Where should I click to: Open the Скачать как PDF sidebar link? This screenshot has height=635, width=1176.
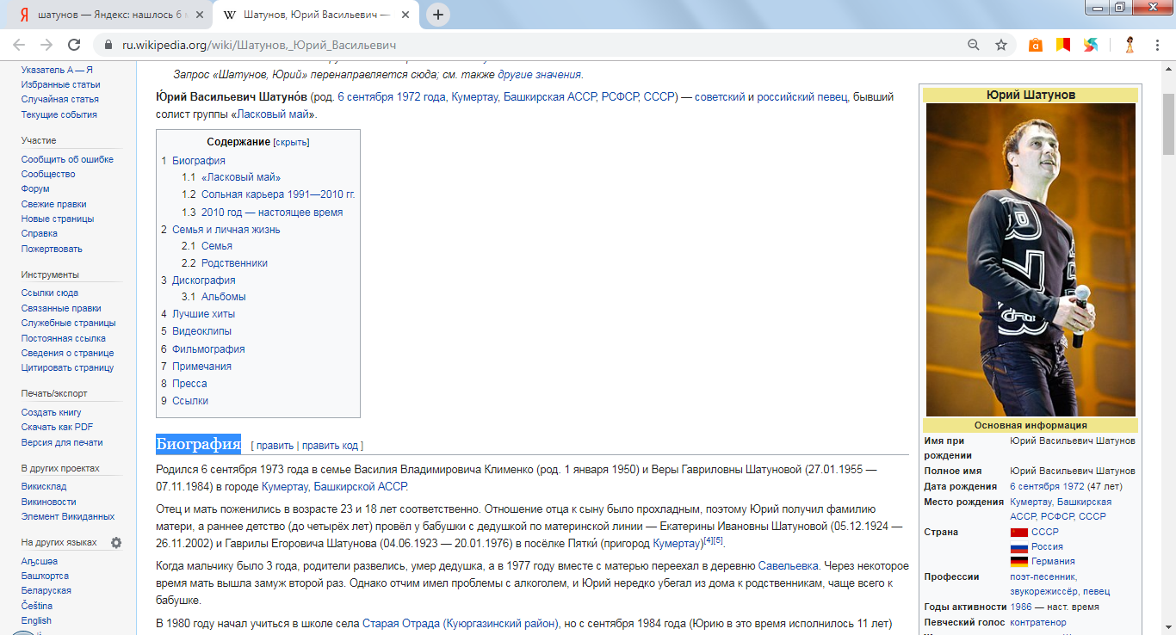(57, 427)
